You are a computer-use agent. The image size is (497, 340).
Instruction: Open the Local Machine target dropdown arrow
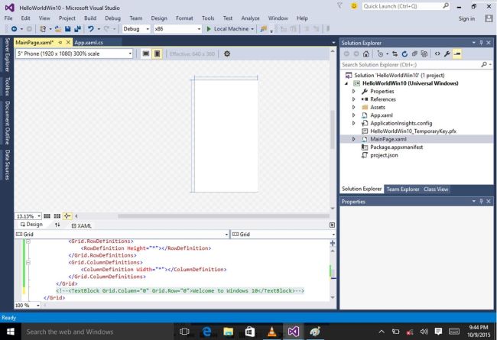tap(252, 29)
